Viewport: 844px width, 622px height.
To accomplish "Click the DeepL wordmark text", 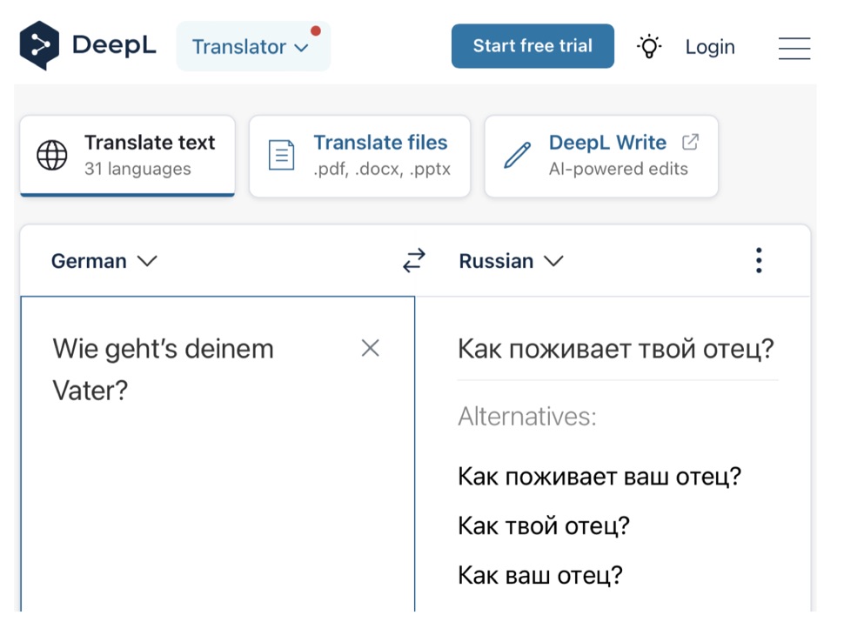I will (114, 45).
